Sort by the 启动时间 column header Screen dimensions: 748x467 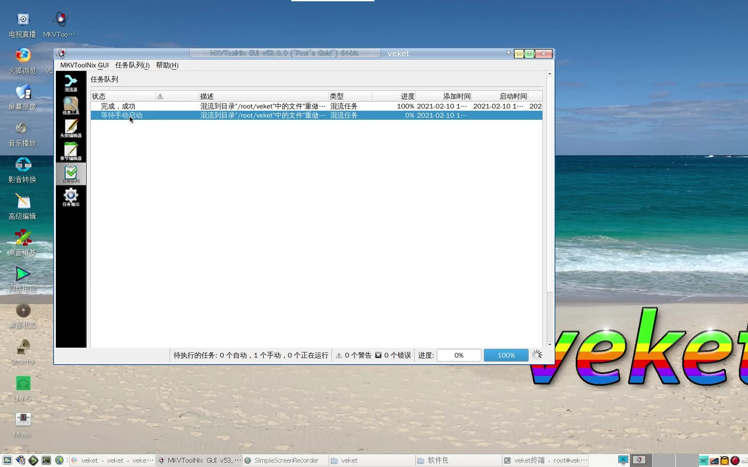(500, 96)
